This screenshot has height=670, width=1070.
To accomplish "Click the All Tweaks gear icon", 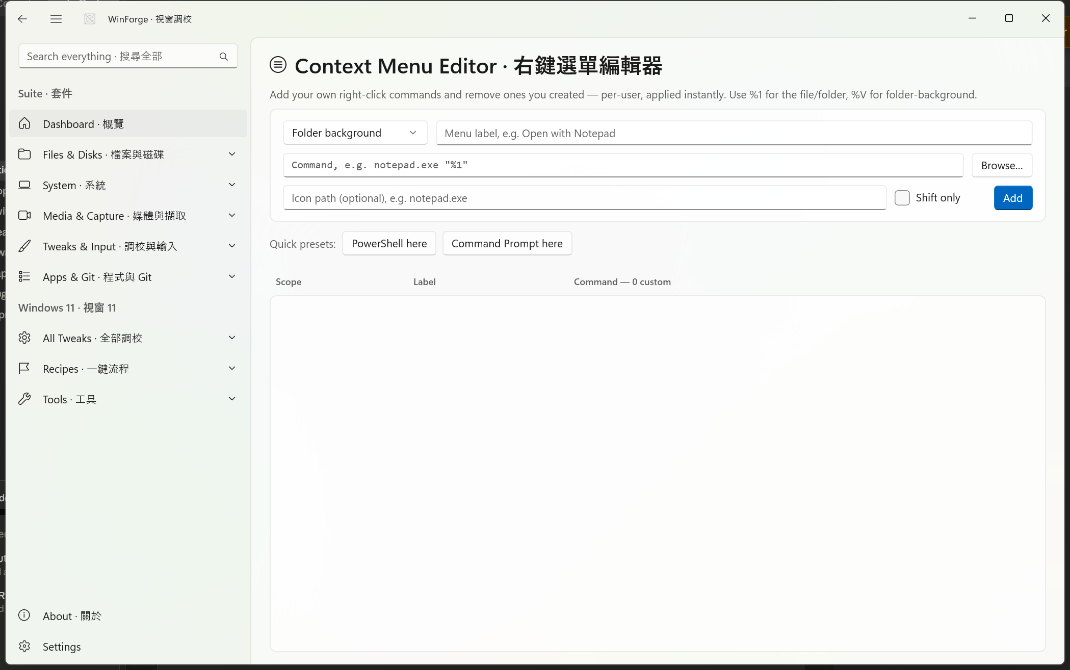I will point(24,338).
